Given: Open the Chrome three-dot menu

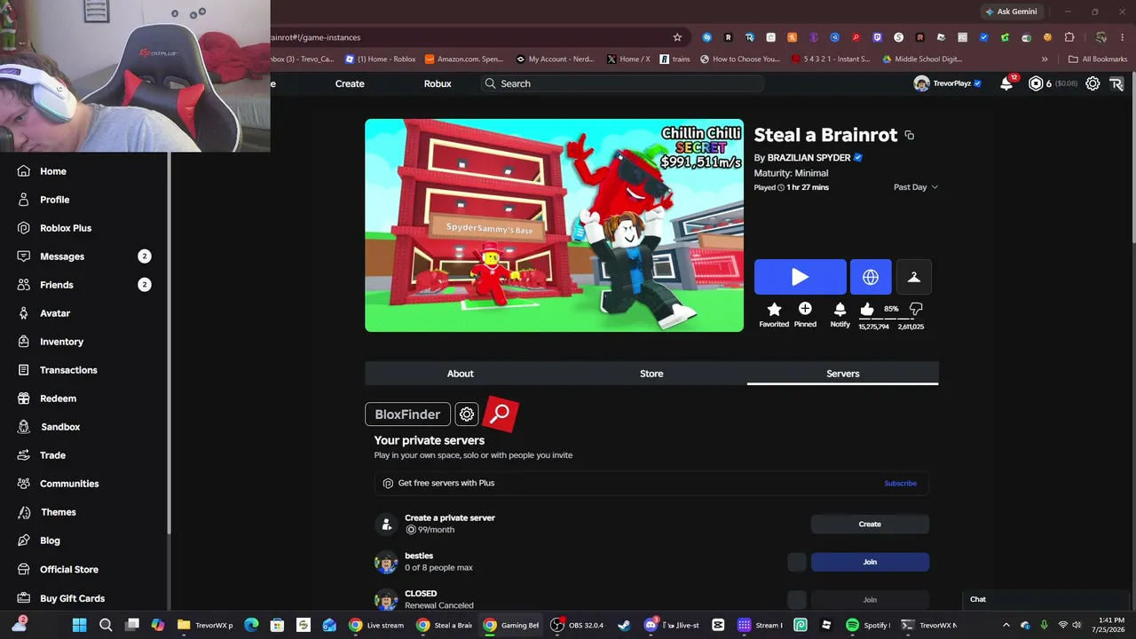Looking at the screenshot, I should coord(1122,37).
